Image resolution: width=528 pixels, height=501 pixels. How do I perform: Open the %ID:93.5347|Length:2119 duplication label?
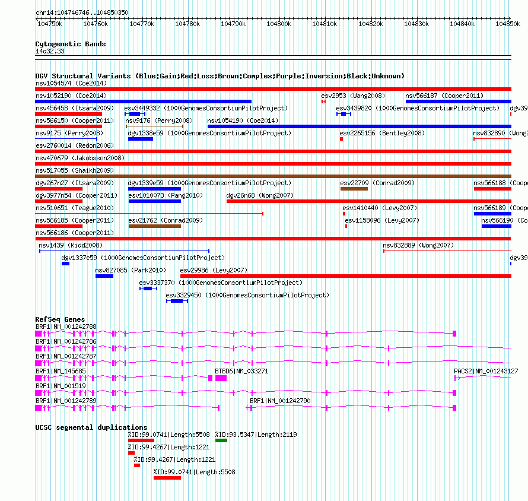(x=256, y=435)
